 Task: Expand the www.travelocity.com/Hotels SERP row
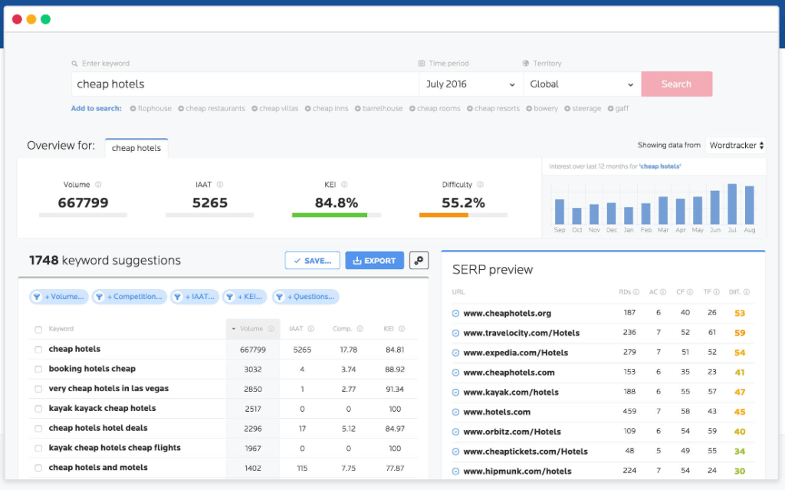point(455,333)
